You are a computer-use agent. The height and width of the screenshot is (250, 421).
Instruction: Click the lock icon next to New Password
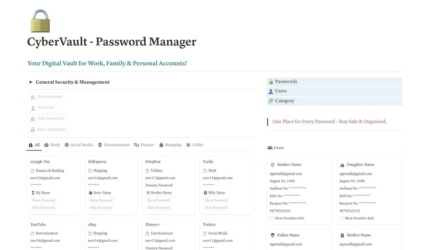(x=32, y=97)
